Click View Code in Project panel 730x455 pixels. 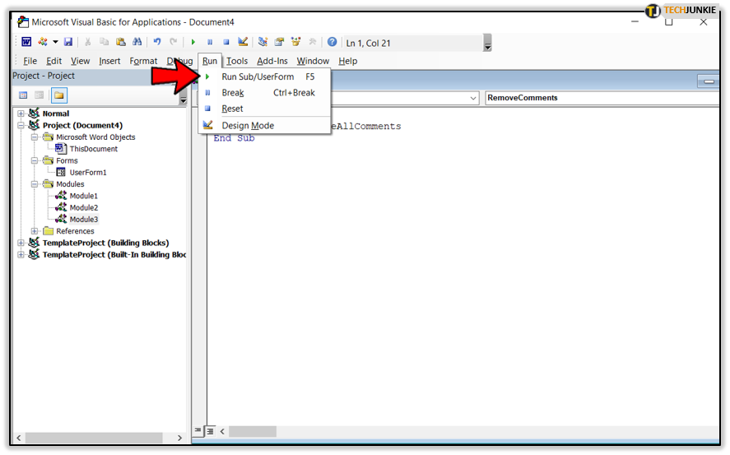pos(23,95)
